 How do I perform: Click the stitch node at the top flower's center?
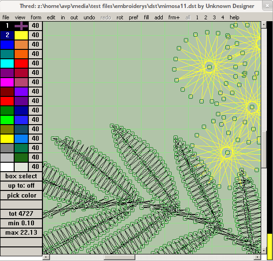point(209,67)
